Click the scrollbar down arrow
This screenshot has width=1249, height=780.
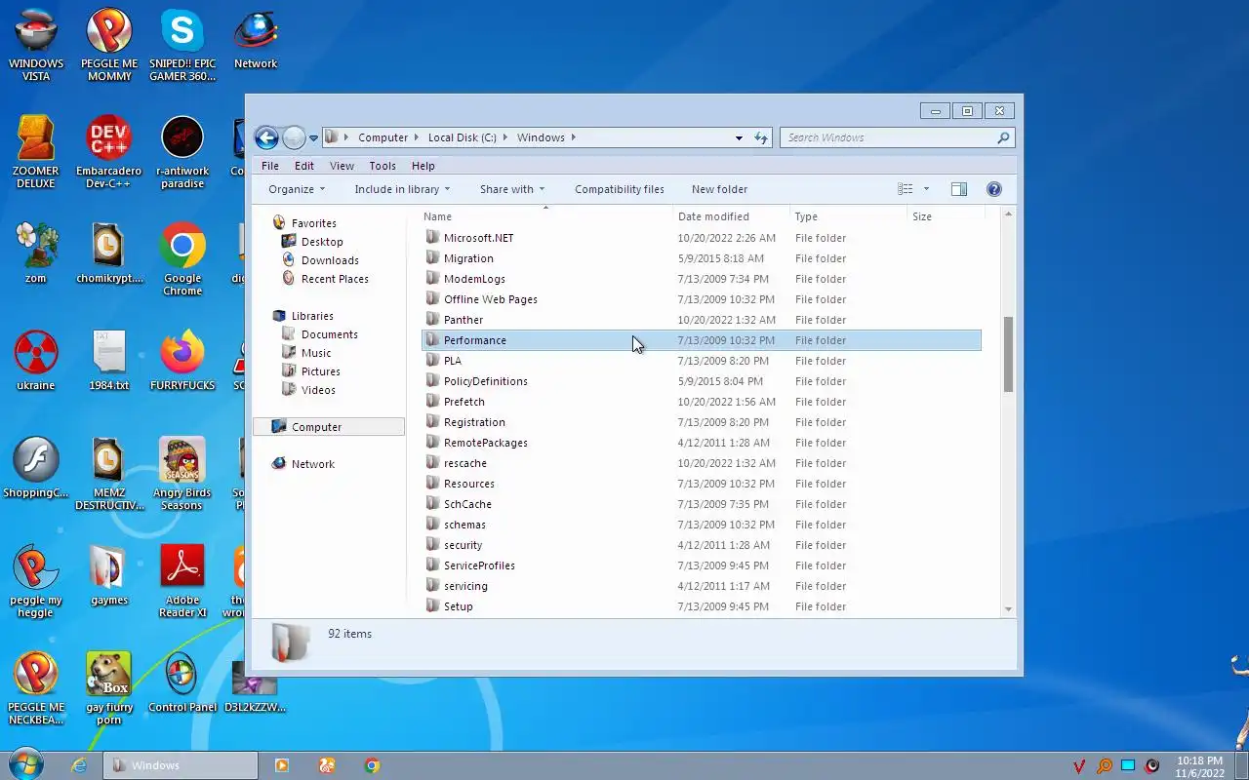(x=1008, y=609)
